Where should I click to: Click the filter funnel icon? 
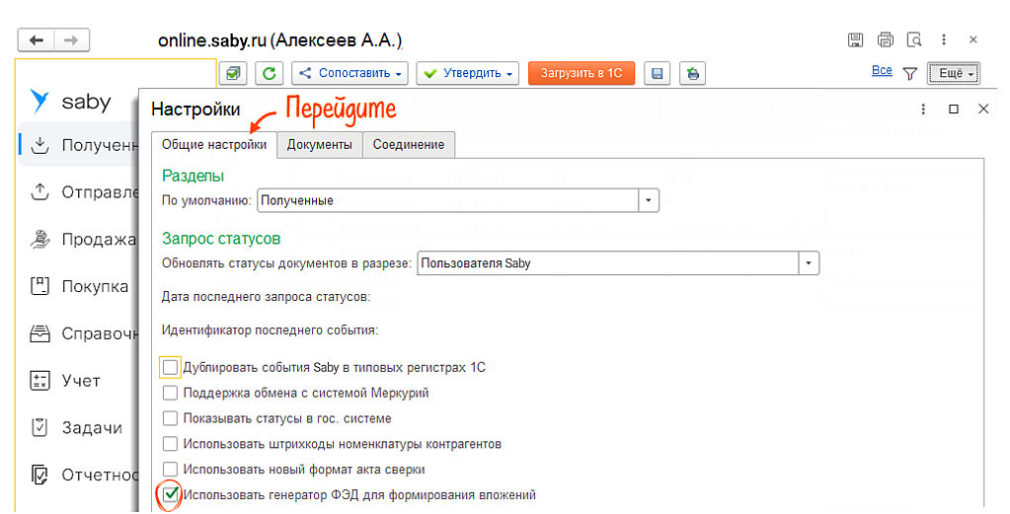(910, 73)
